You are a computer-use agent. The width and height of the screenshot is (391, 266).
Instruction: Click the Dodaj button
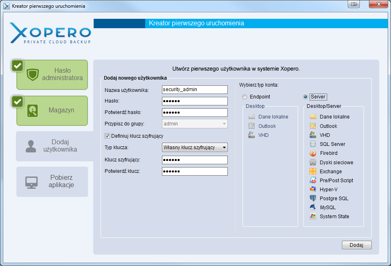pos(357,245)
